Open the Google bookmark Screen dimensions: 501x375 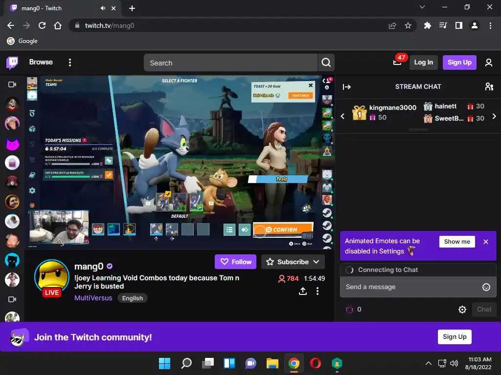23,41
